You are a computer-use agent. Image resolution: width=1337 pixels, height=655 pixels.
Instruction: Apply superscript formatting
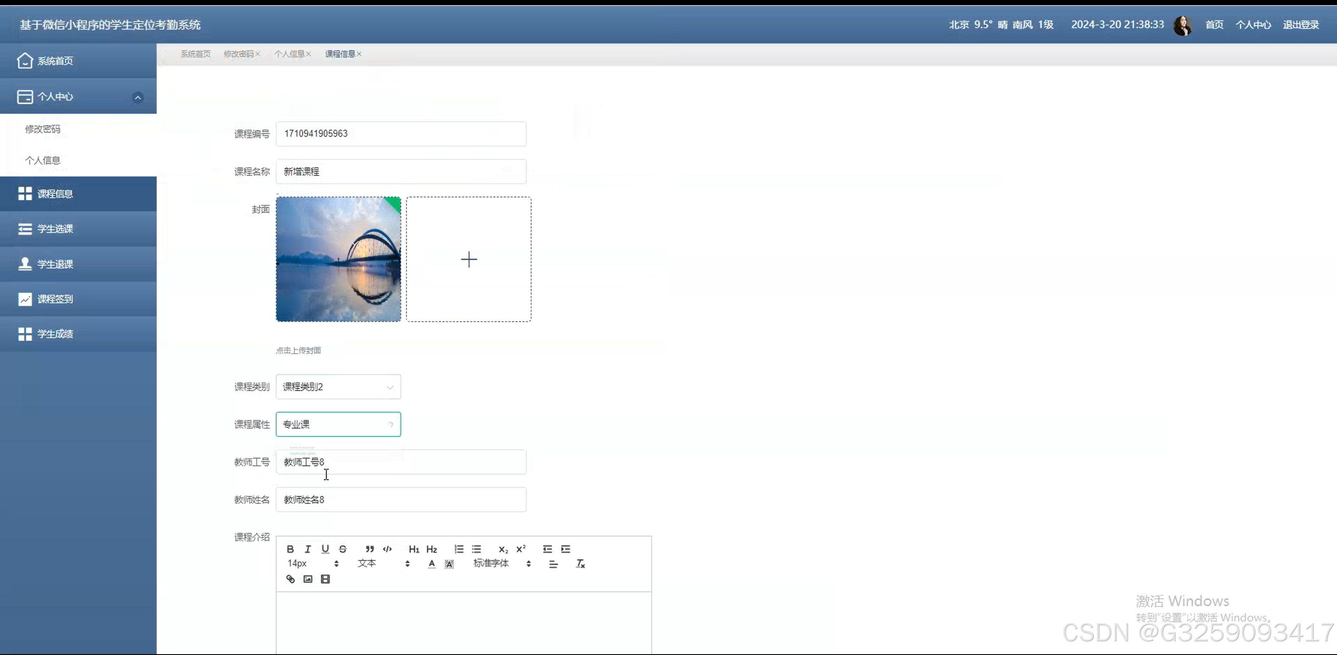[x=520, y=549]
